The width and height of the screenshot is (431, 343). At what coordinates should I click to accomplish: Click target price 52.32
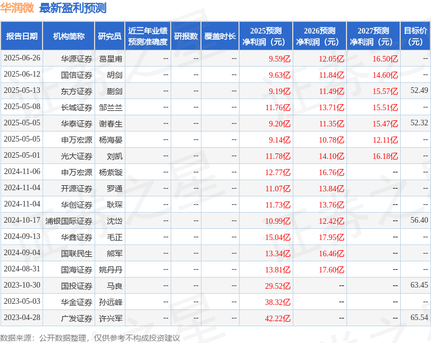coord(419,123)
